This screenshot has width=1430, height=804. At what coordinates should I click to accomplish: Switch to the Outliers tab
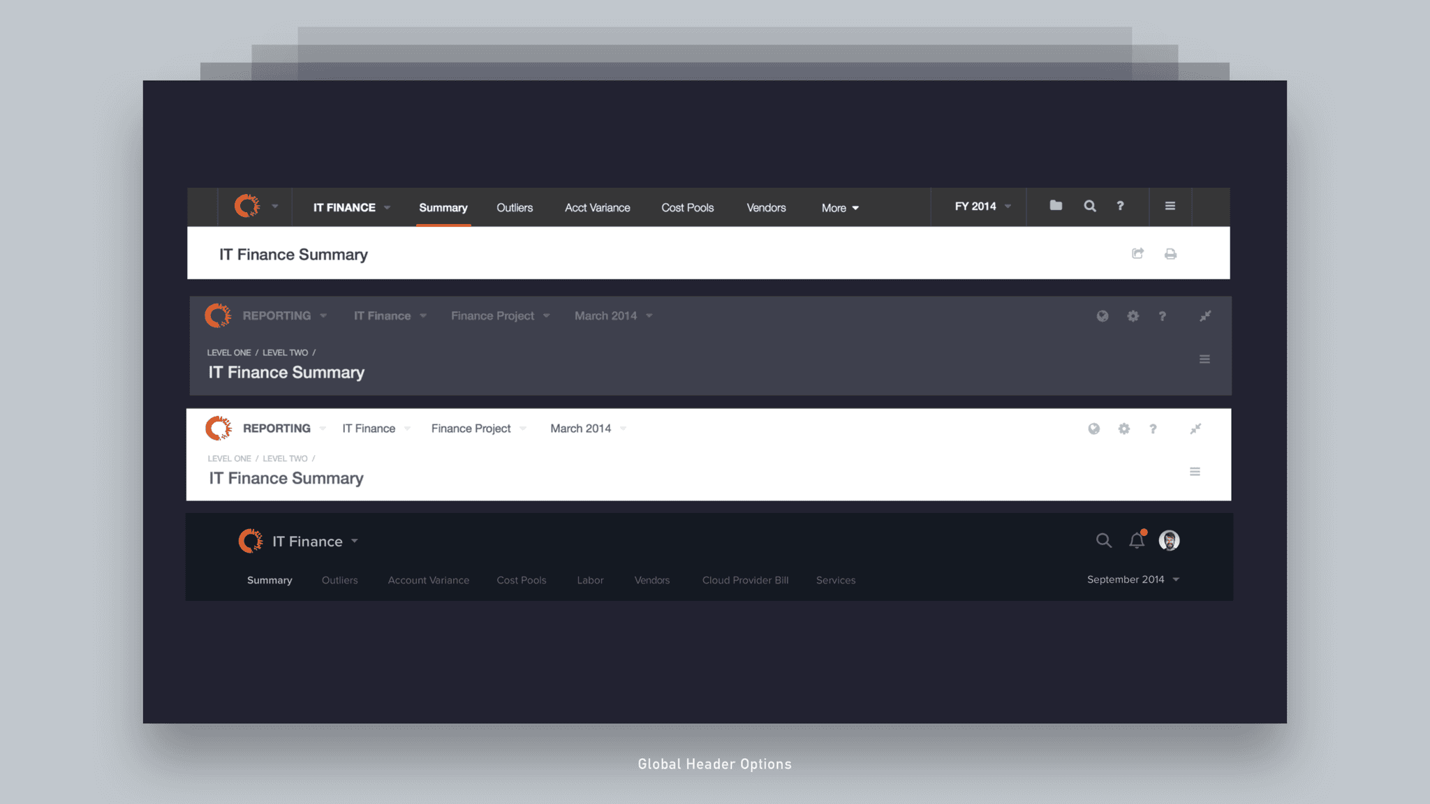(515, 207)
